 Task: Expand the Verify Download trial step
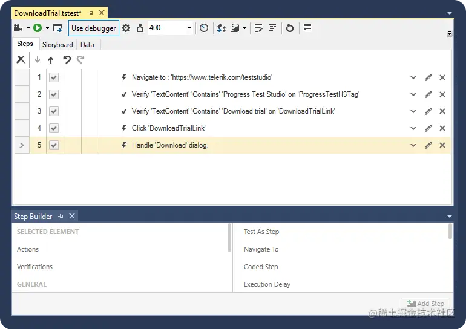pyautogui.click(x=413, y=112)
